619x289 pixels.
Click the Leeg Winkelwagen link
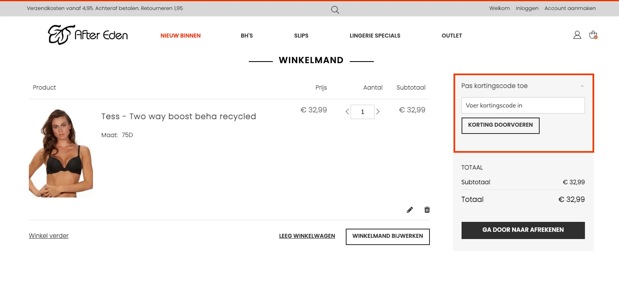(307, 236)
